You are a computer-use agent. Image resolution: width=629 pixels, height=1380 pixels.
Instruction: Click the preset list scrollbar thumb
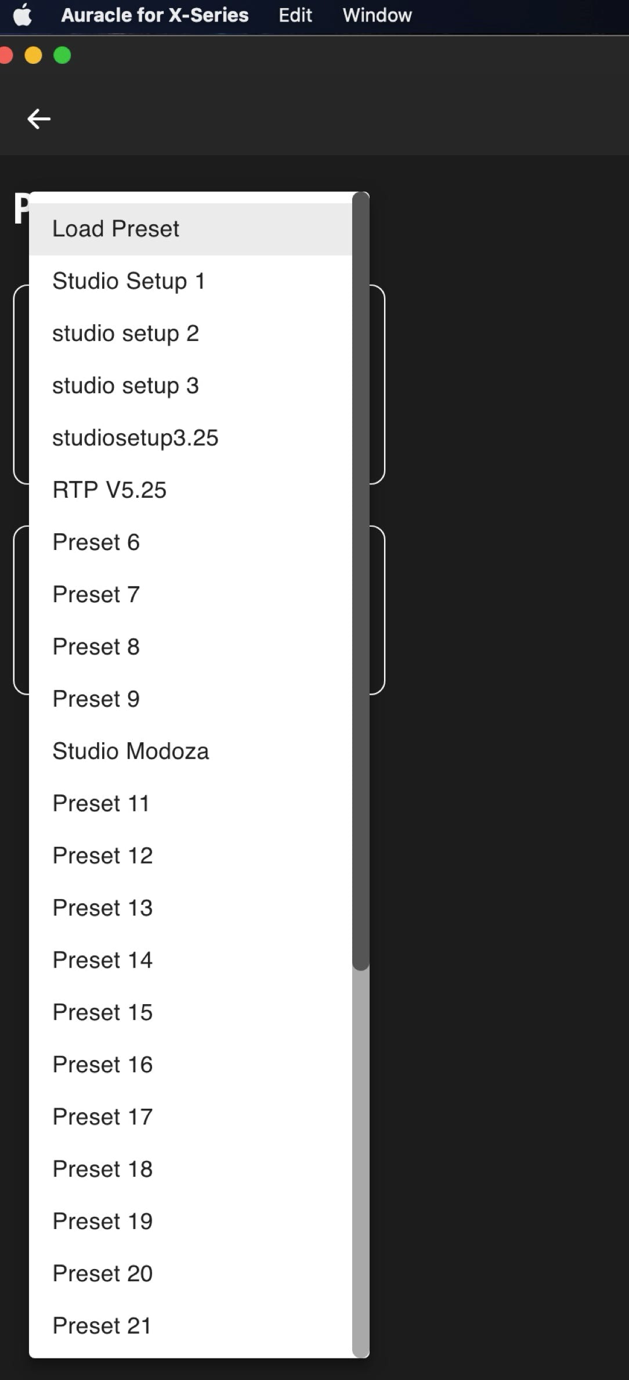(360, 581)
